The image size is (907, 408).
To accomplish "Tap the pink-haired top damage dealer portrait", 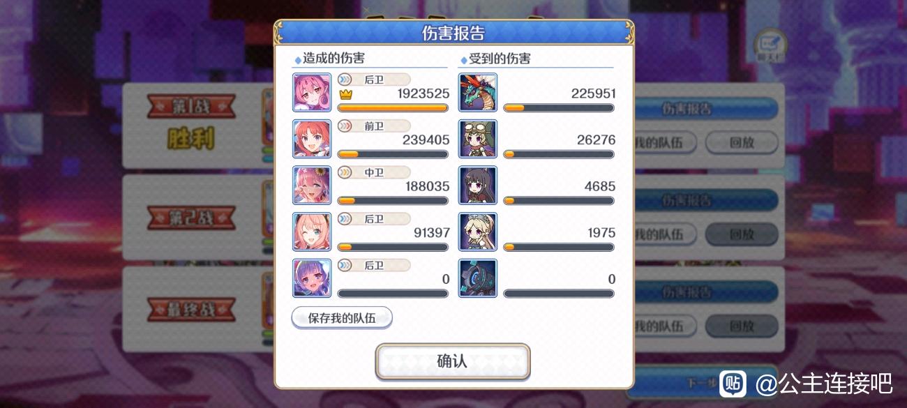I will [312, 92].
